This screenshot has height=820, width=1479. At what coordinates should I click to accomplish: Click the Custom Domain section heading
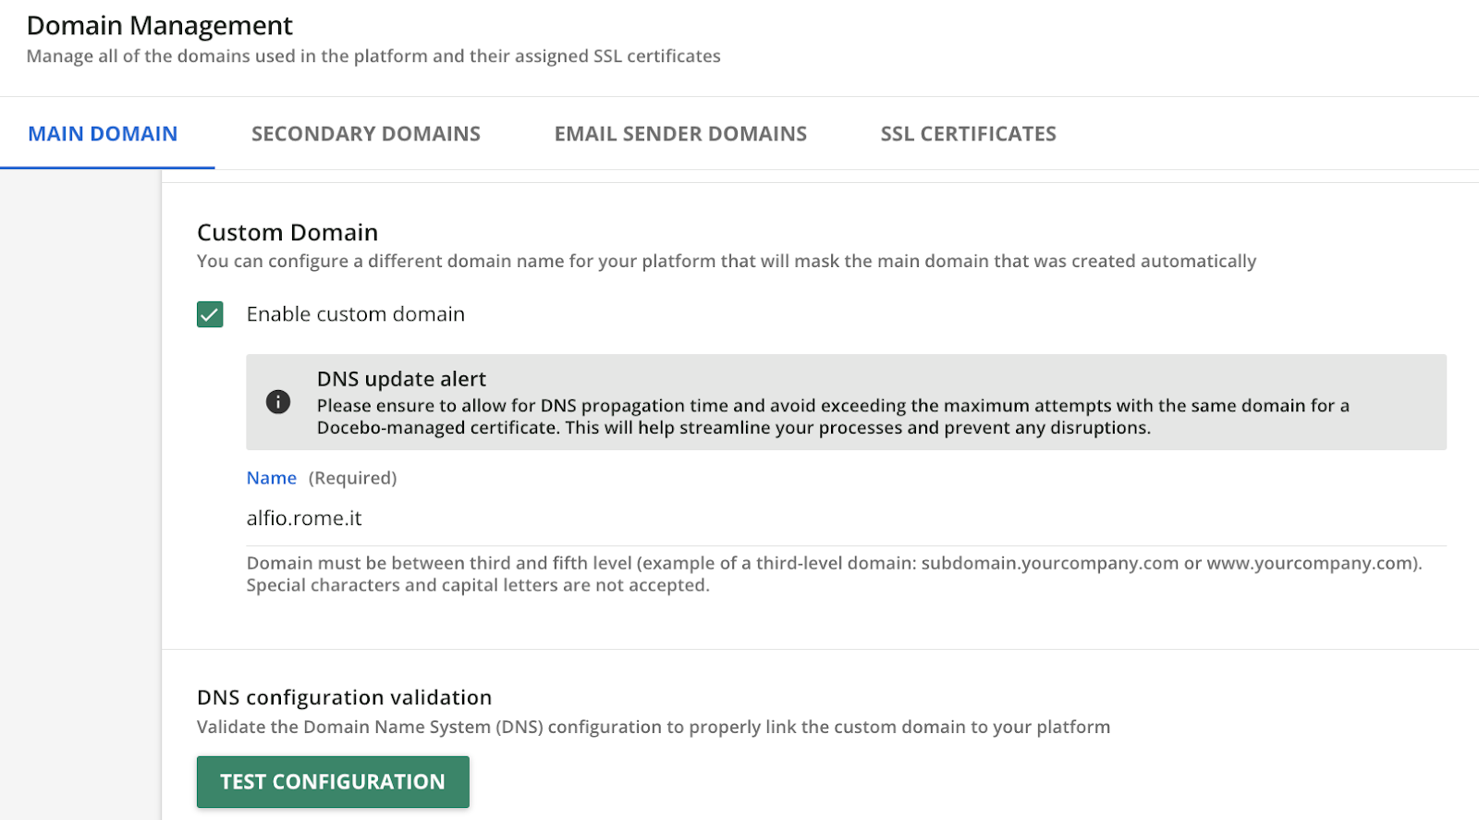pyautogui.click(x=287, y=232)
